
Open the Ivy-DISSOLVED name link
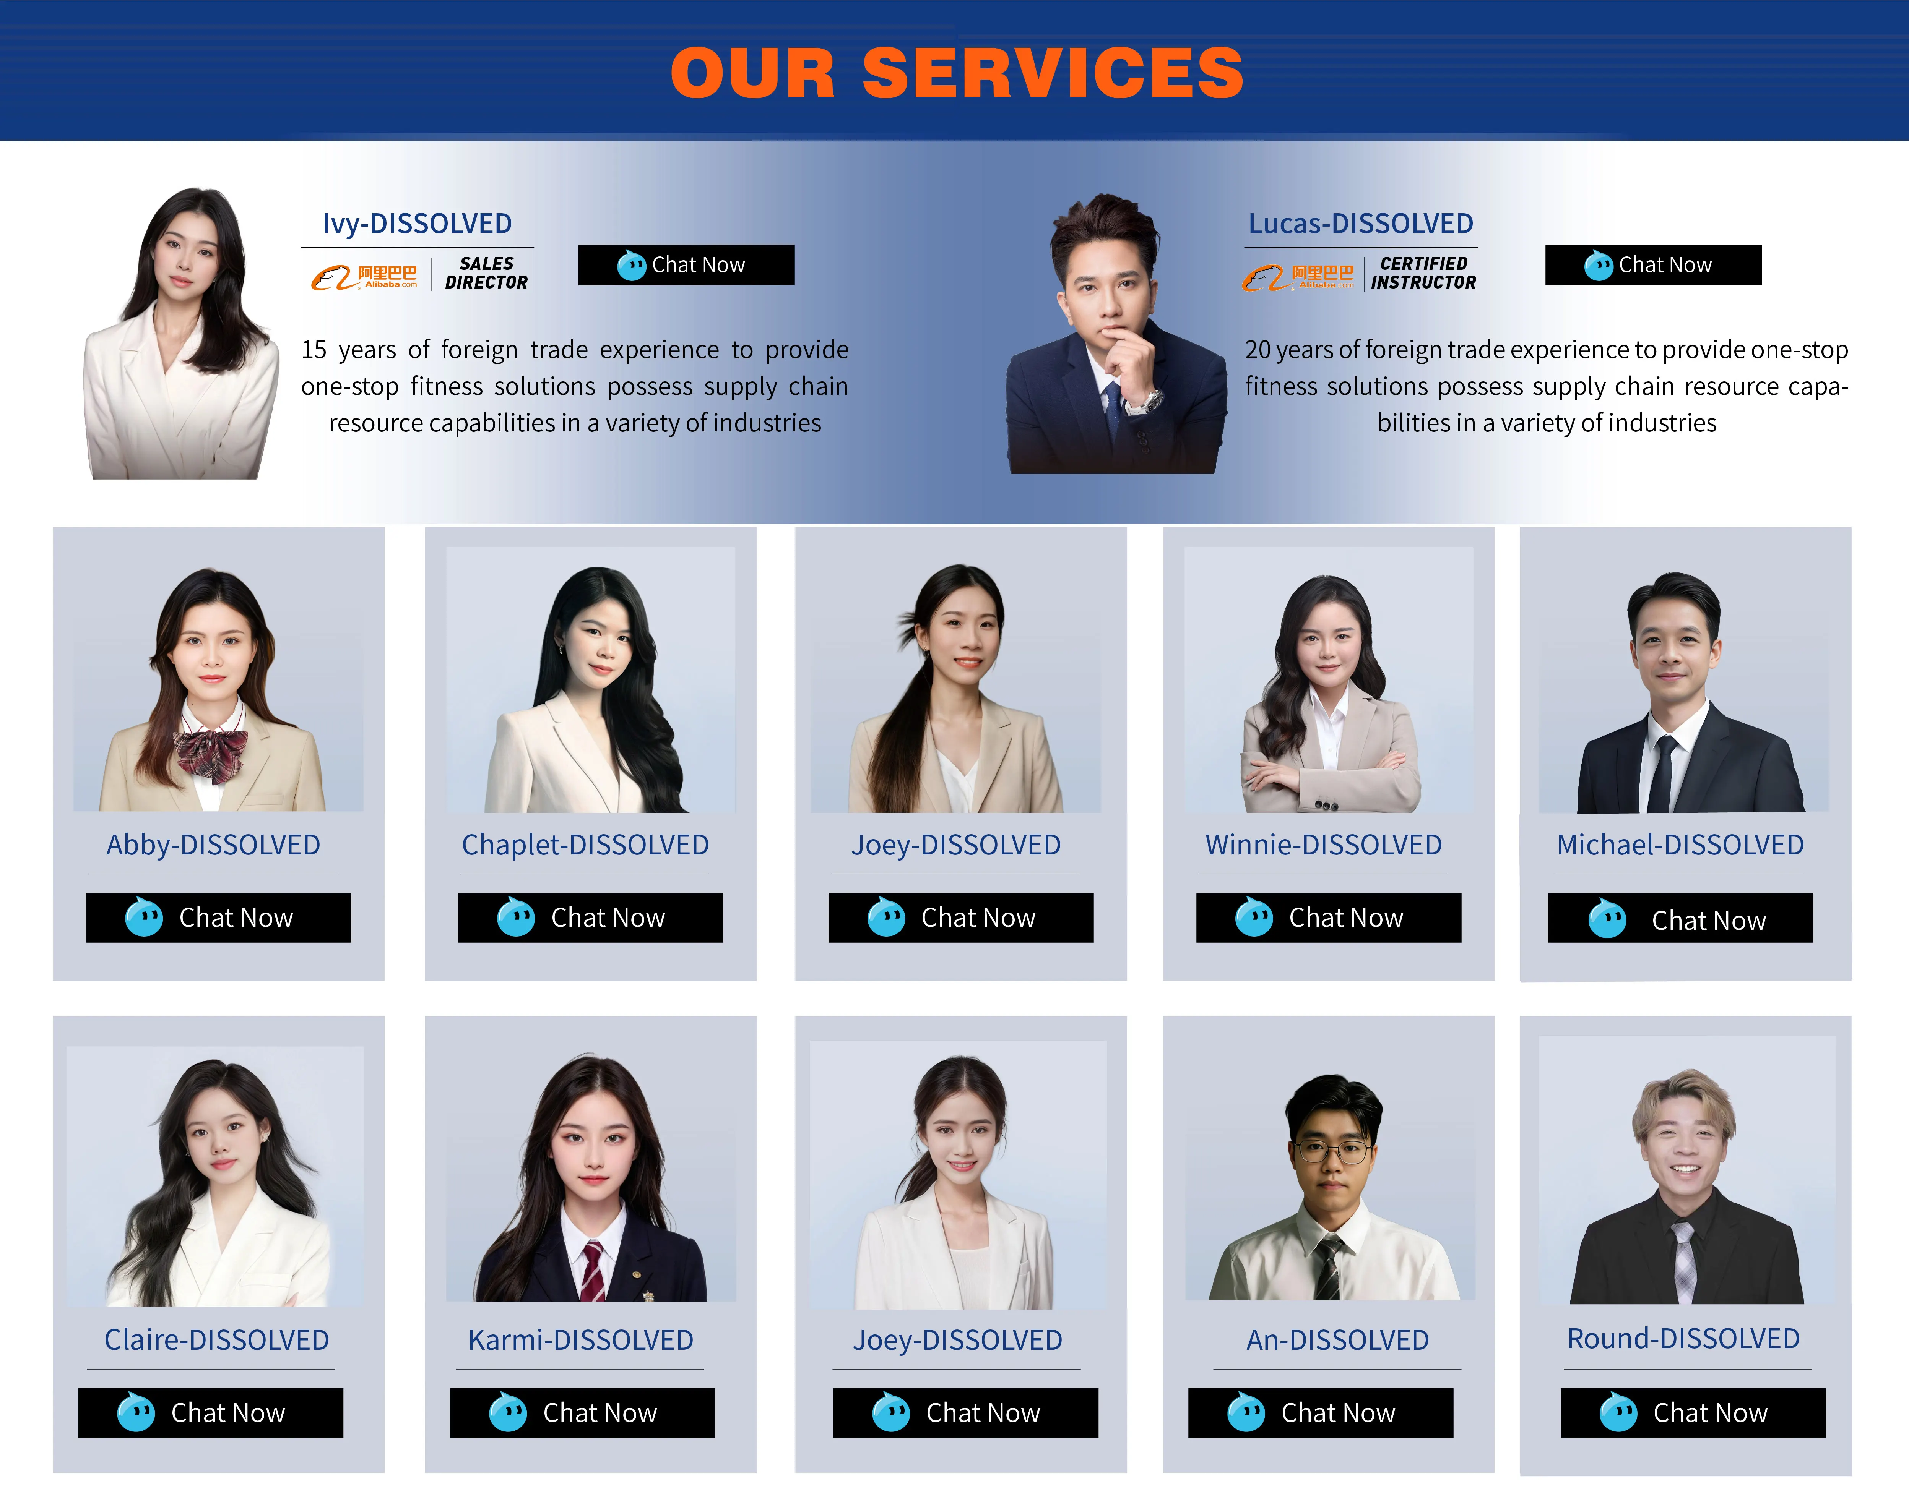[x=417, y=223]
